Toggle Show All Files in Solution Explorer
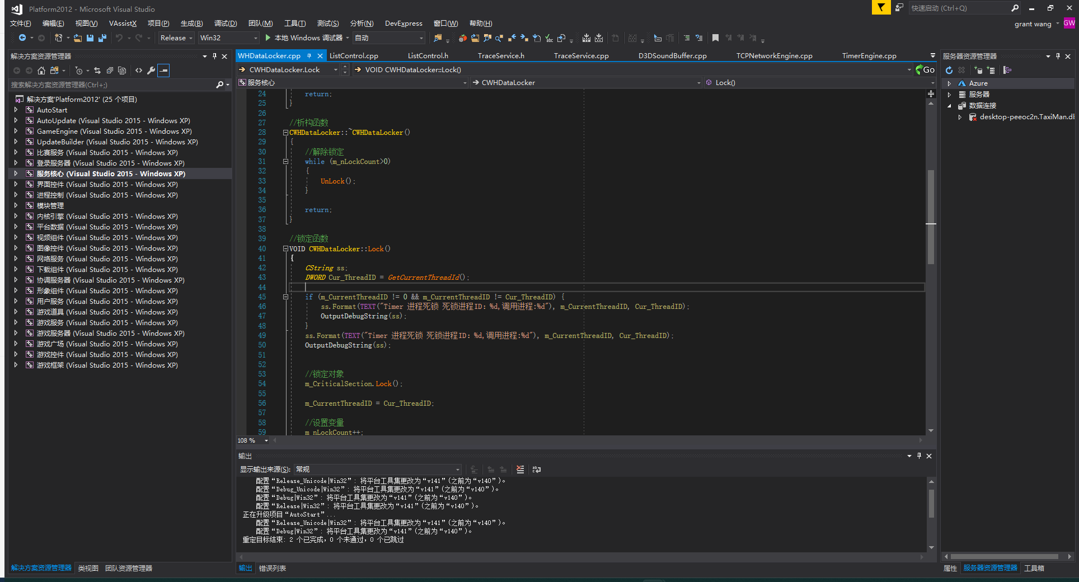 click(x=122, y=71)
